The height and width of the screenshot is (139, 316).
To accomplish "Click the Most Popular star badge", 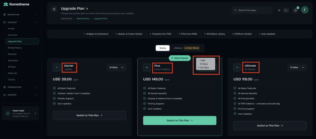I will tap(180, 58).
